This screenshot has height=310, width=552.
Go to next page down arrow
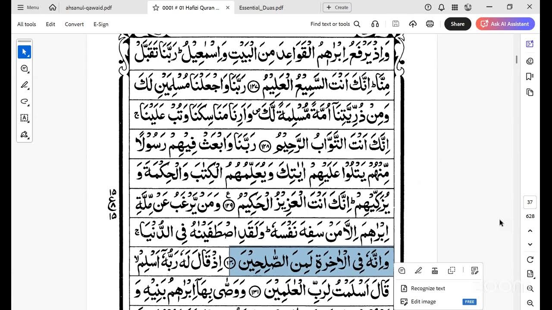[530, 245]
